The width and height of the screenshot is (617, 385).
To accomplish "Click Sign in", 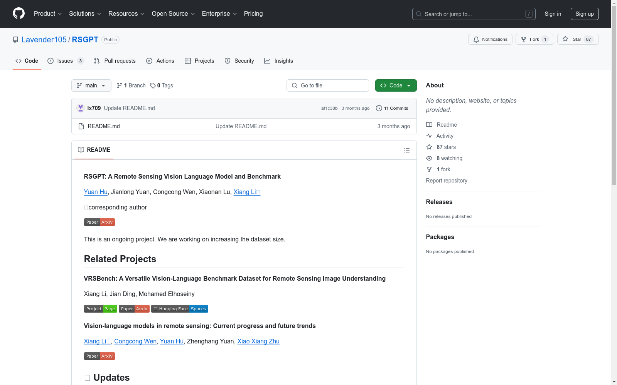I will tap(553, 14).
